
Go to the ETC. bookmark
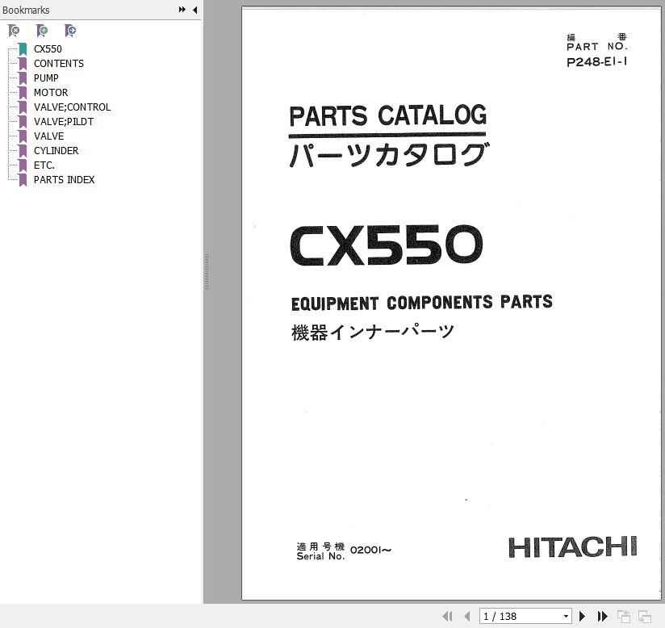tap(44, 165)
